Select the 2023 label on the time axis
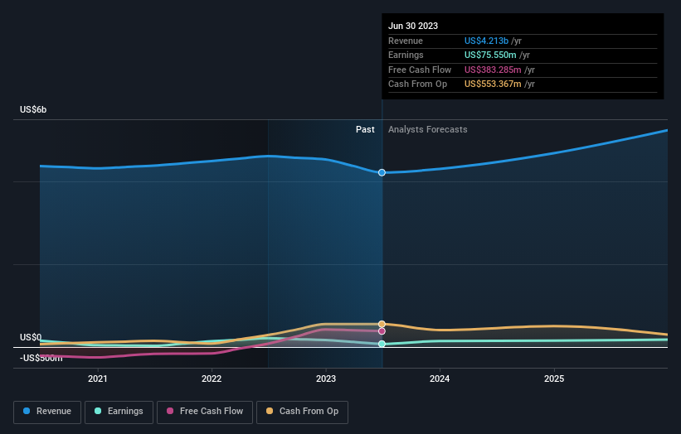681x434 pixels. 326,379
